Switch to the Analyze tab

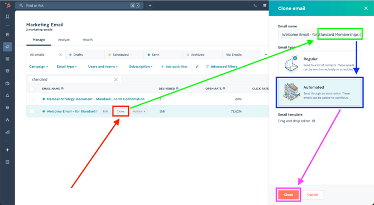click(64, 40)
